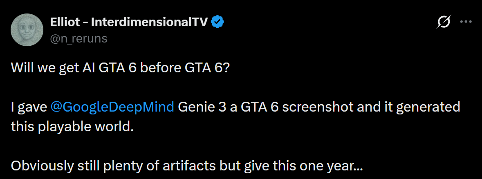Image resolution: width=482 pixels, height=179 pixels.
Task: Open Elliot's profile avatar picture
Action: click(27, 29)
